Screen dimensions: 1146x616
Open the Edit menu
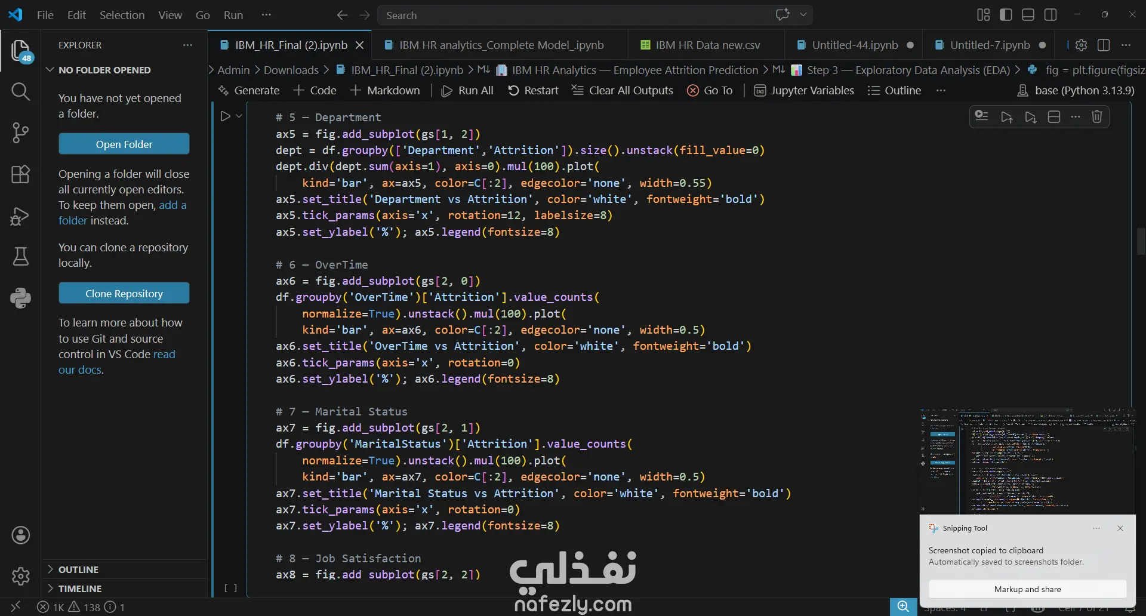pos(76,15)
